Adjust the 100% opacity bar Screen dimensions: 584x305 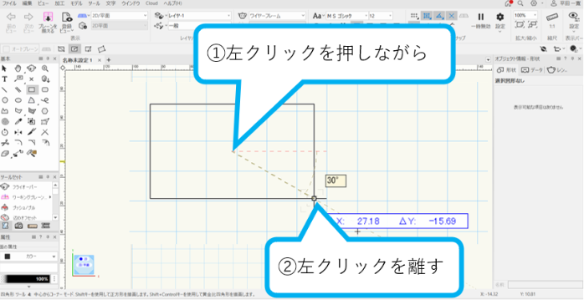(26, 279)
